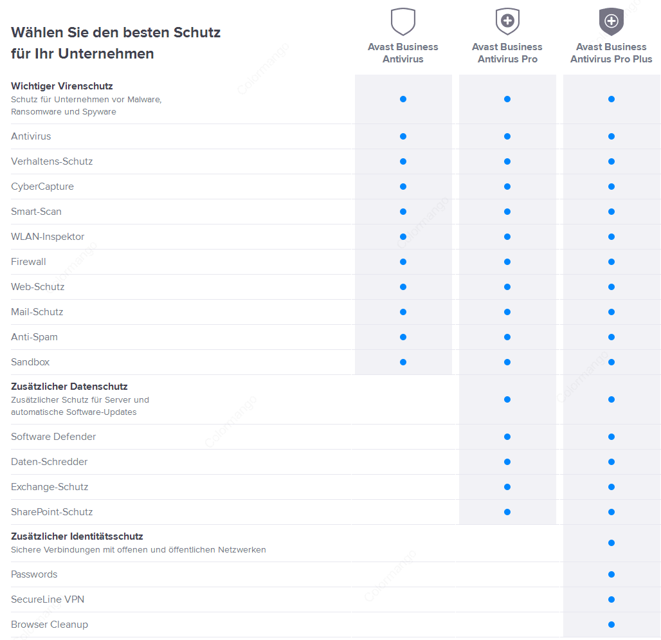Click Exchange-Schutz dot in Antivirus Pro column
661x640 pixels.
pos(507,487)
